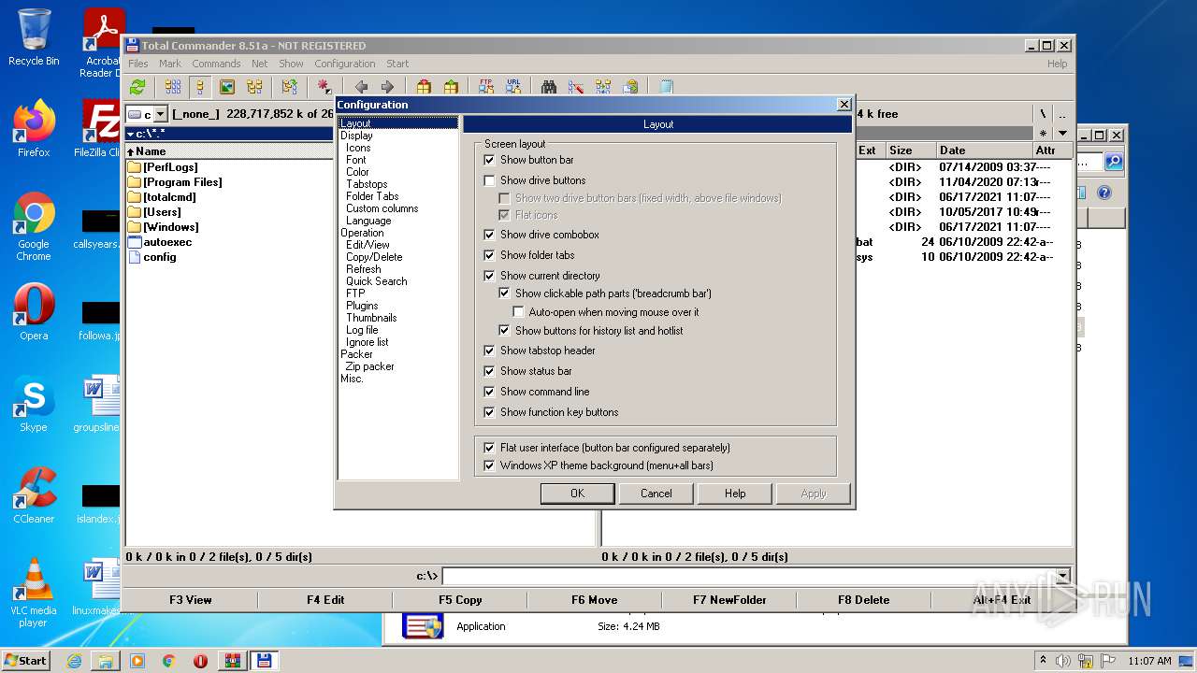Toggle Show tabstop header checkbox

coord(489,351)
